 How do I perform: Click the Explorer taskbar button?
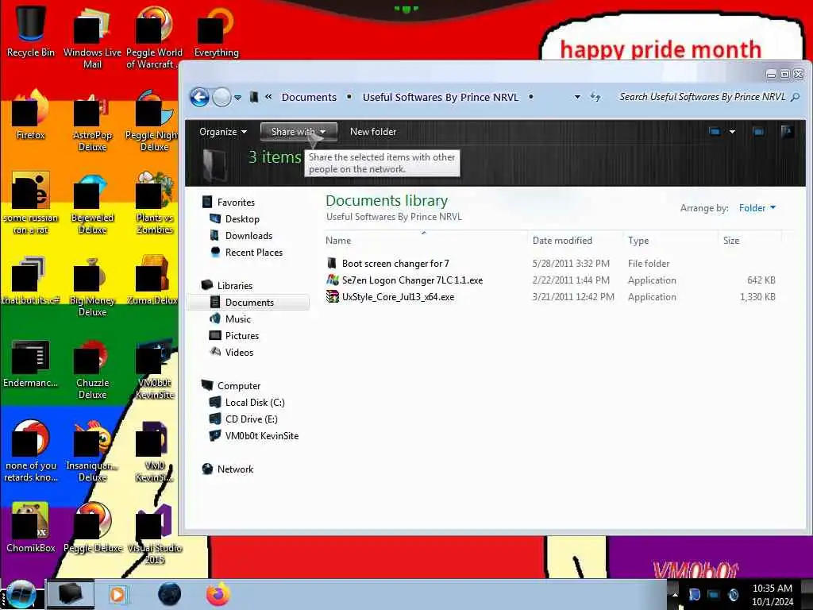71,594
